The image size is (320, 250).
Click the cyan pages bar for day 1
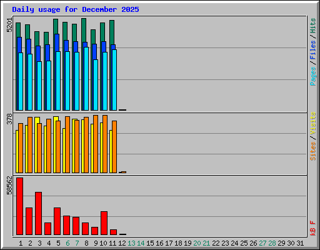21,81
